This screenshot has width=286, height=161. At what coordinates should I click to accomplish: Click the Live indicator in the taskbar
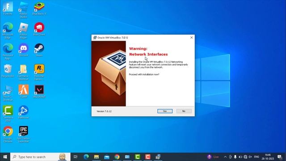click(x=213, y=157)
